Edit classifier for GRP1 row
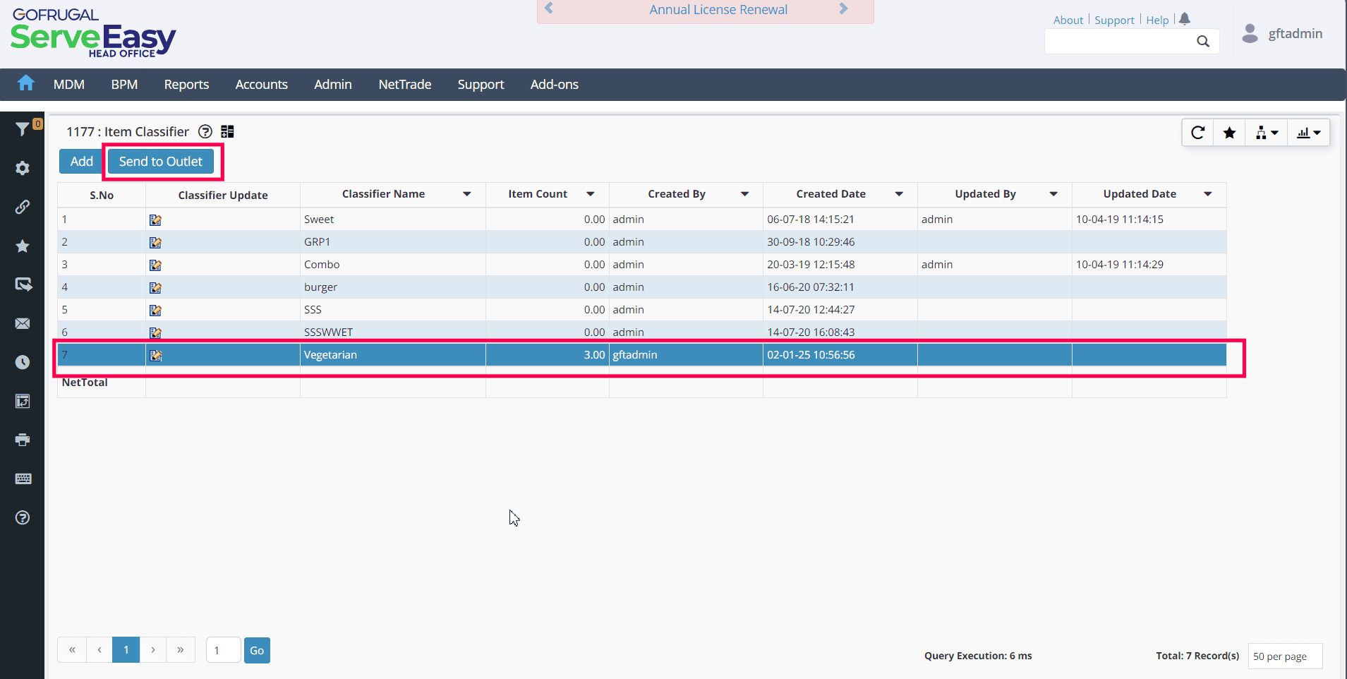The width and height of the screenshot is (1347, 679). click(155, 243)
